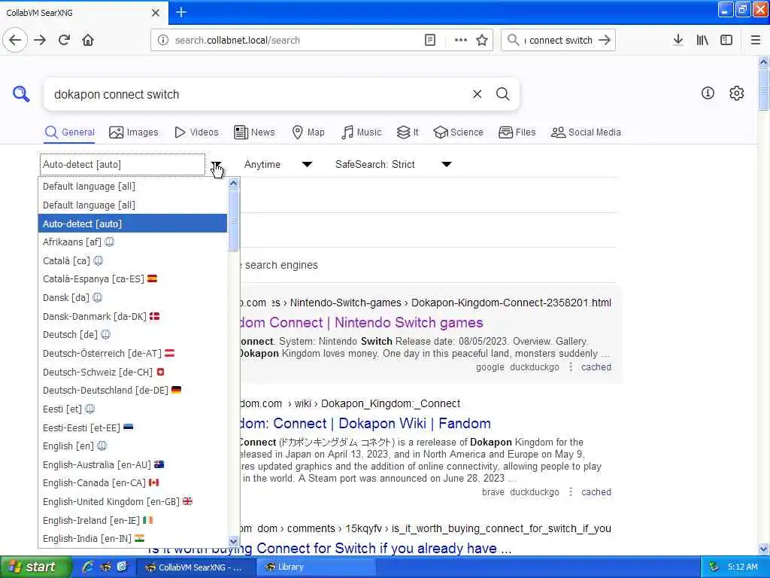Switch to the Files category
This screenshot has width=770, height=578.
(517, 132)
